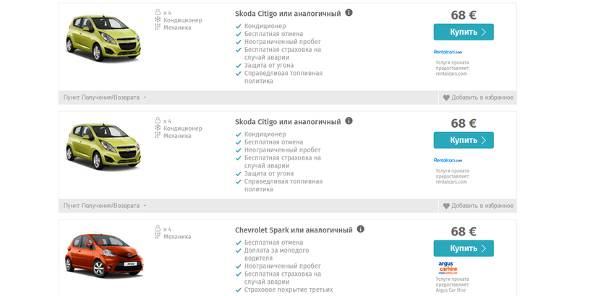Viewport: 593px width, 296px height.
Task: Add second Skoda Citigo to favorites
Action: (x=482, y=206)
